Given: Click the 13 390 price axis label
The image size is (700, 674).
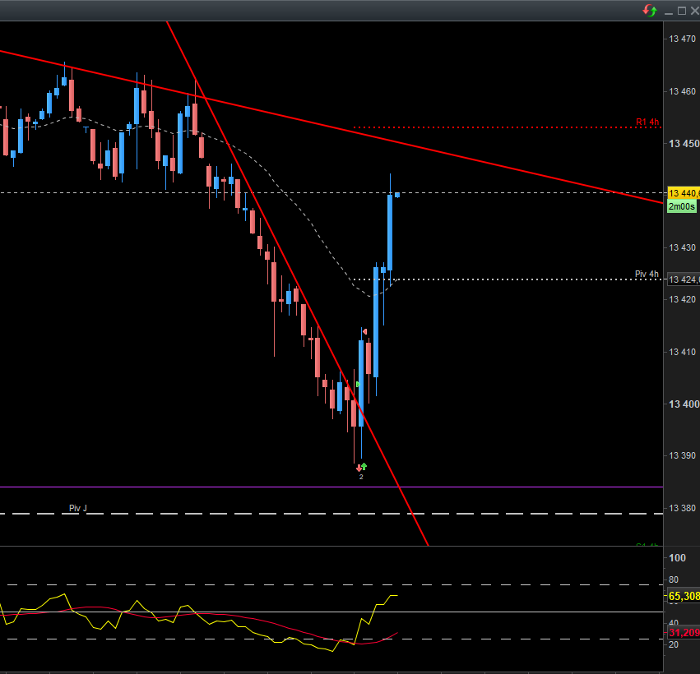Looking at the screenshot, I should click(x=682, y=455).
